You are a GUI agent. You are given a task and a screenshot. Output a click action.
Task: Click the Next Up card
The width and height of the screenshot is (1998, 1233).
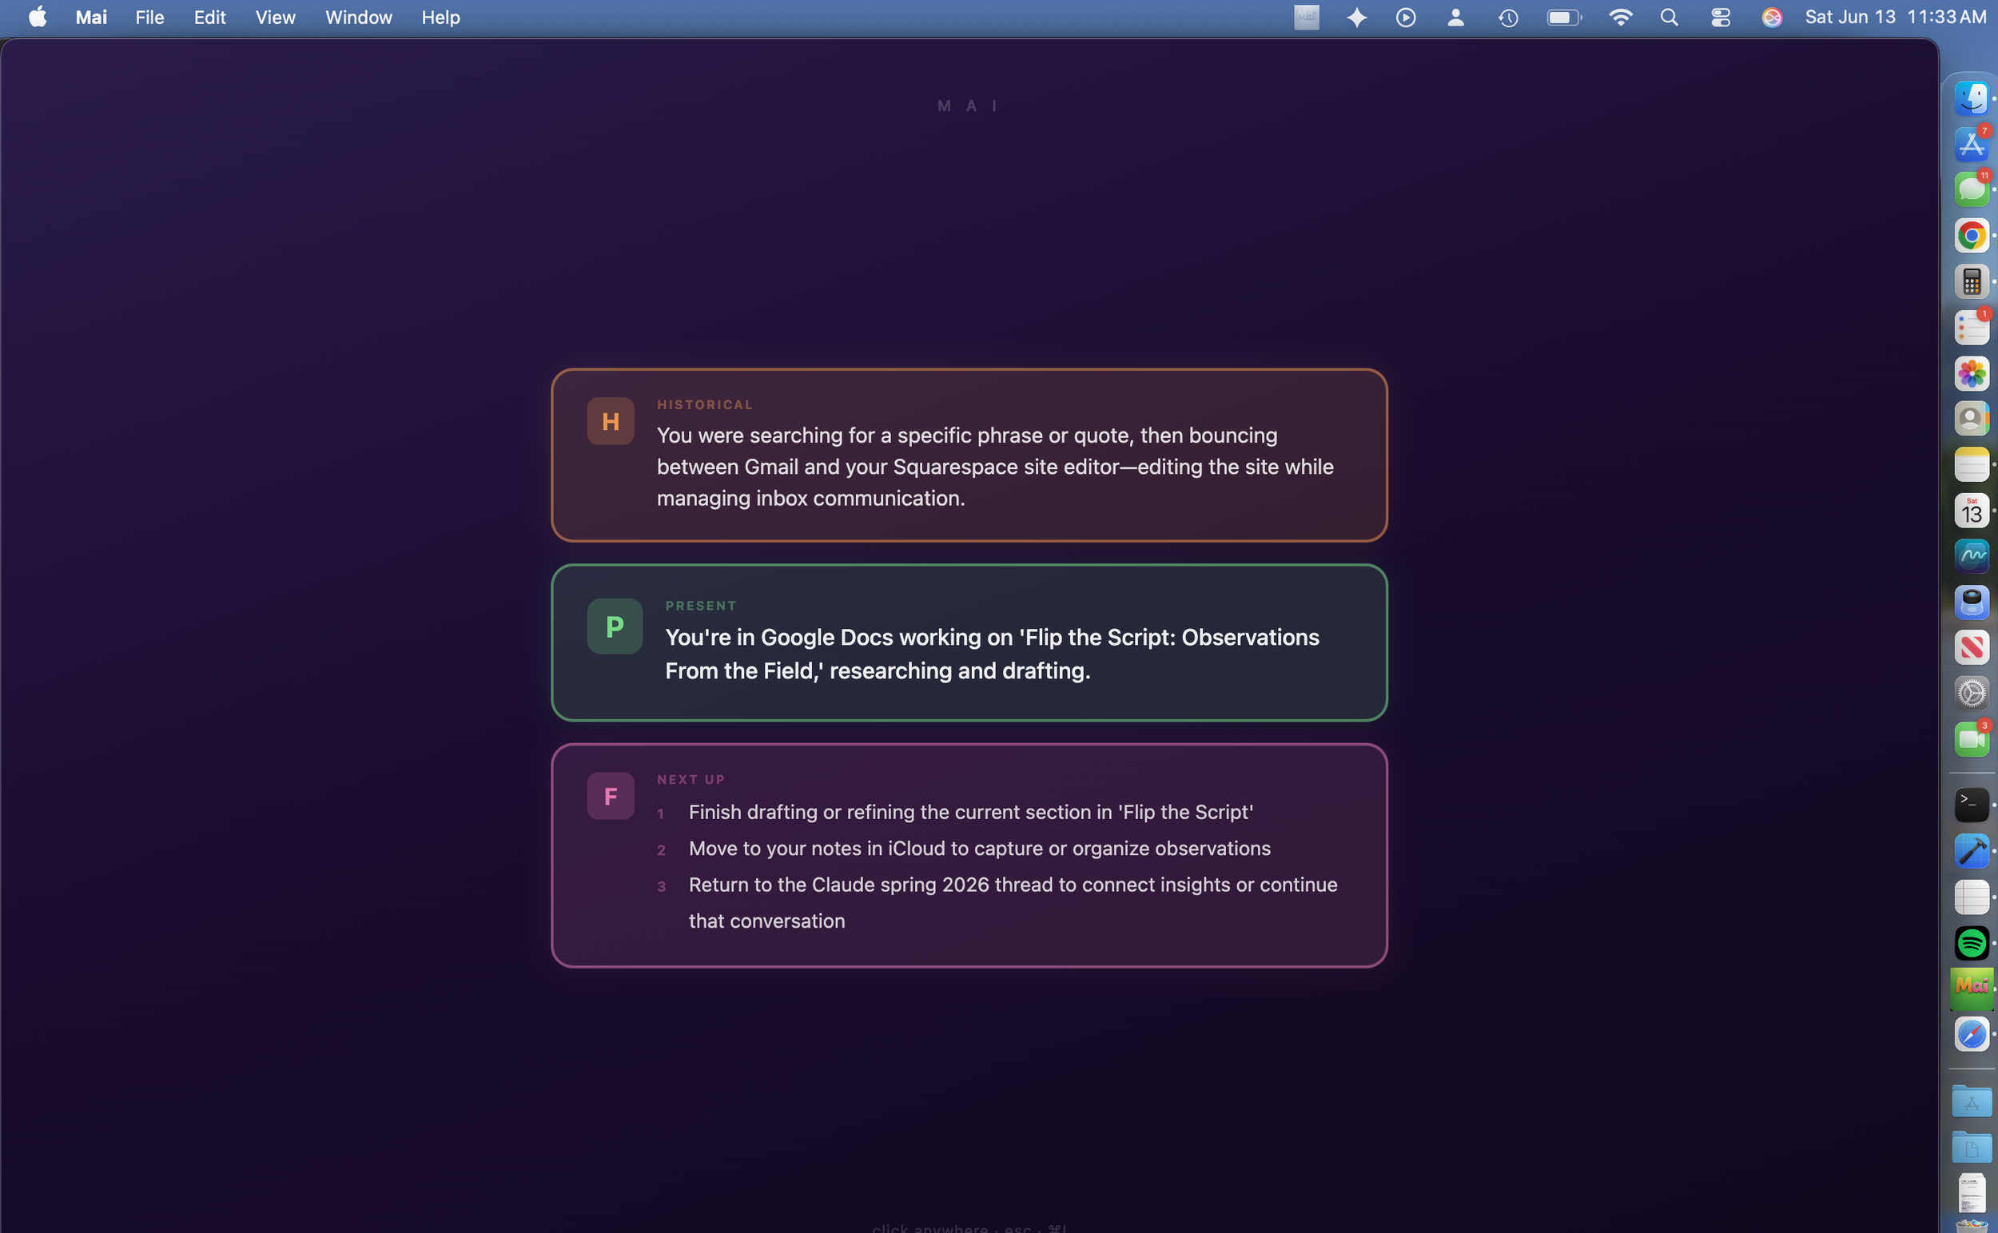(969, 856)
